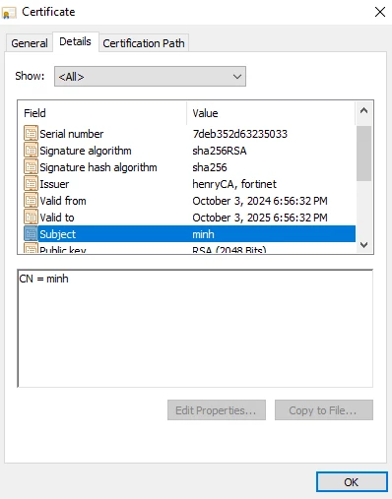Image resolution: width=392 pixels, height=499 pixels.
Task: Click the Valid from field icon
Action: 31,201
